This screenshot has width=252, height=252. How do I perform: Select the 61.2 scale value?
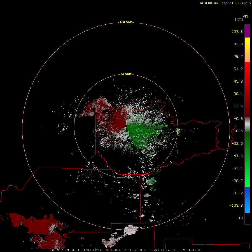click(x=238, y=69)
